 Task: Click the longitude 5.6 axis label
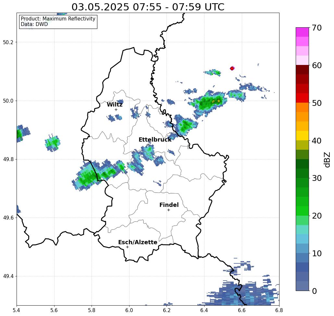(x=54, y=310)
